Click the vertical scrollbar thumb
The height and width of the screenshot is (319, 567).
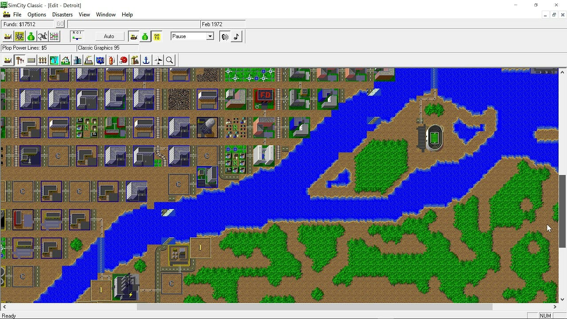pyautogui.click(x=562, y=211)
